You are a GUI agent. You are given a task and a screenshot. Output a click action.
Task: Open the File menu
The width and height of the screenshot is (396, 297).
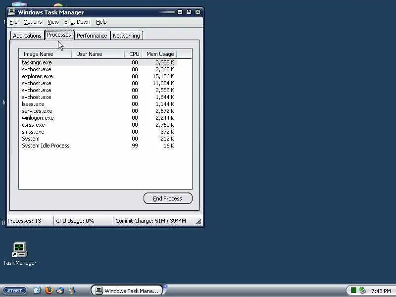point(13,22)
